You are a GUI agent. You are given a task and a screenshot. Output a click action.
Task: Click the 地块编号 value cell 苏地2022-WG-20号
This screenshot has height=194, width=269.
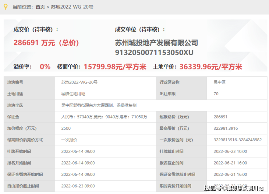[x=105, y=82]
